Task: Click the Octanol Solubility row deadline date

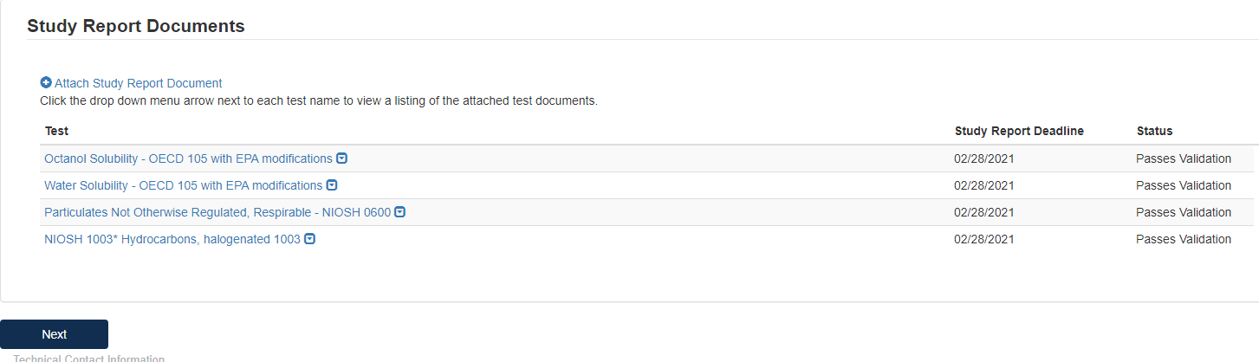Action: [x=983, y=159]
